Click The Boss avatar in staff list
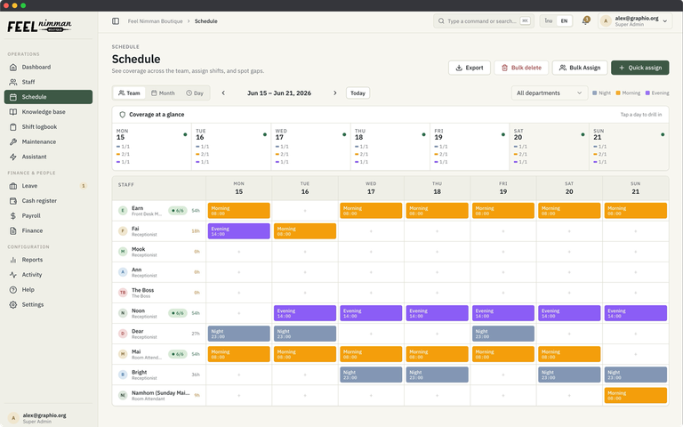Viewport: 683px width, 427px height. pyautogui.click(x=123, y=293)
